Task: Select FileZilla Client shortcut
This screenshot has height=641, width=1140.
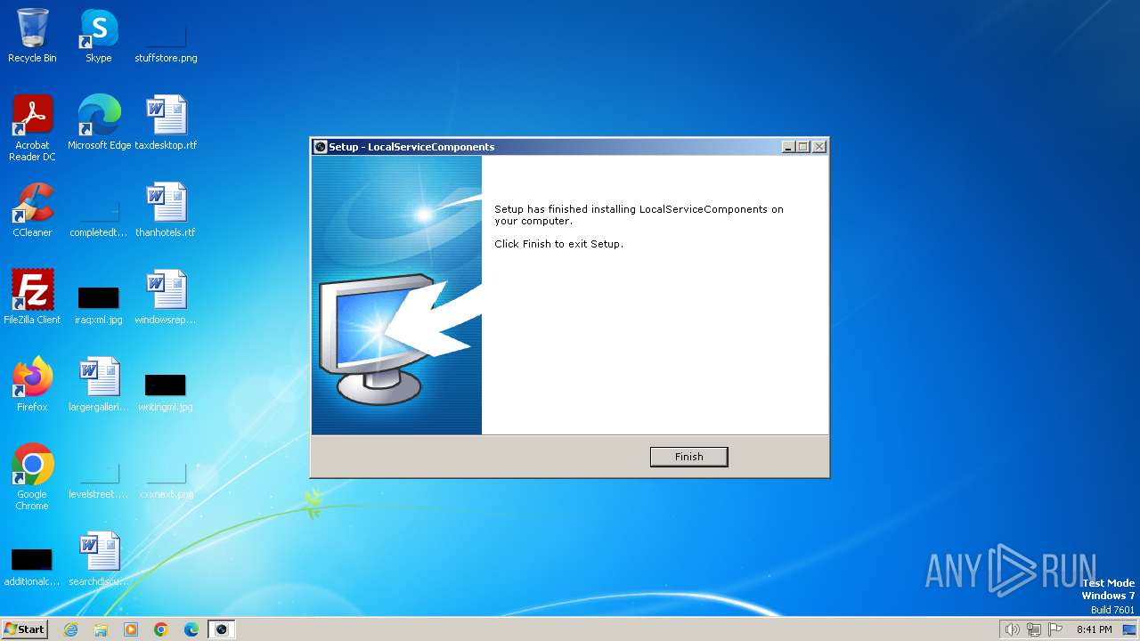Action: (x=32, y=296)
